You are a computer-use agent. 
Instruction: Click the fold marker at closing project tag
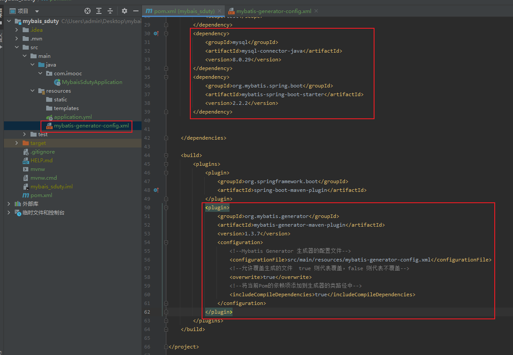pyautogui.click(x=166, y=346)
